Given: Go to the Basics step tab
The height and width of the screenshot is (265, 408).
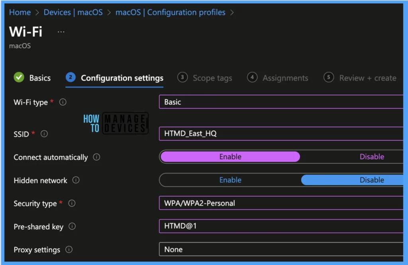Looking at the screenshot, I should click(33, 78).
